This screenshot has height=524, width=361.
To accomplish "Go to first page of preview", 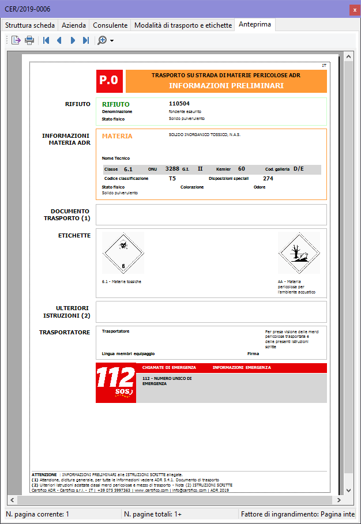I will (x=46, y=40).
